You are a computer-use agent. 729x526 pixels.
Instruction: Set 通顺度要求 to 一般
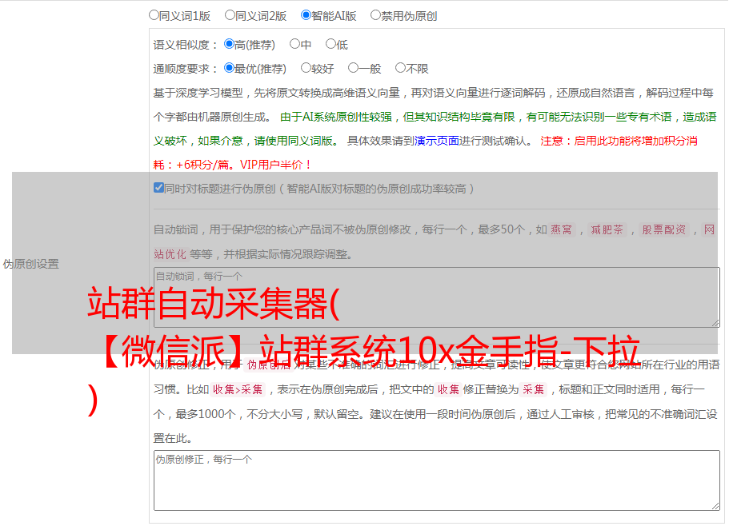pyautogui.click(x=354, y=68)
